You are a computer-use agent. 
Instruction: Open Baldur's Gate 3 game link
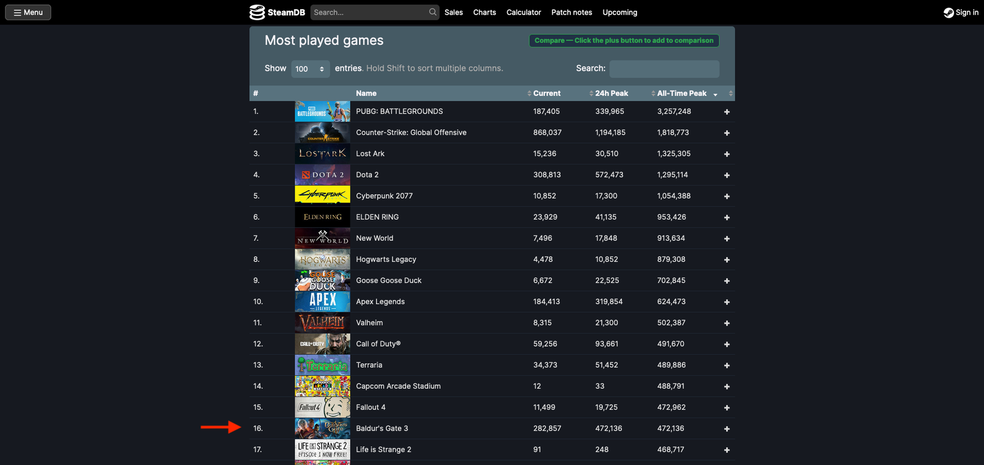tap(382, 428)
